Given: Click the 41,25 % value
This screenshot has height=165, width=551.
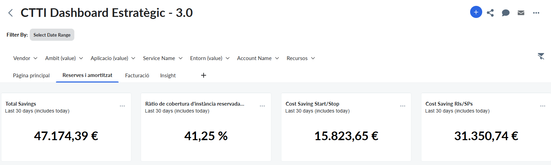Looking at the screenshot, I should [x=206, y=136].
